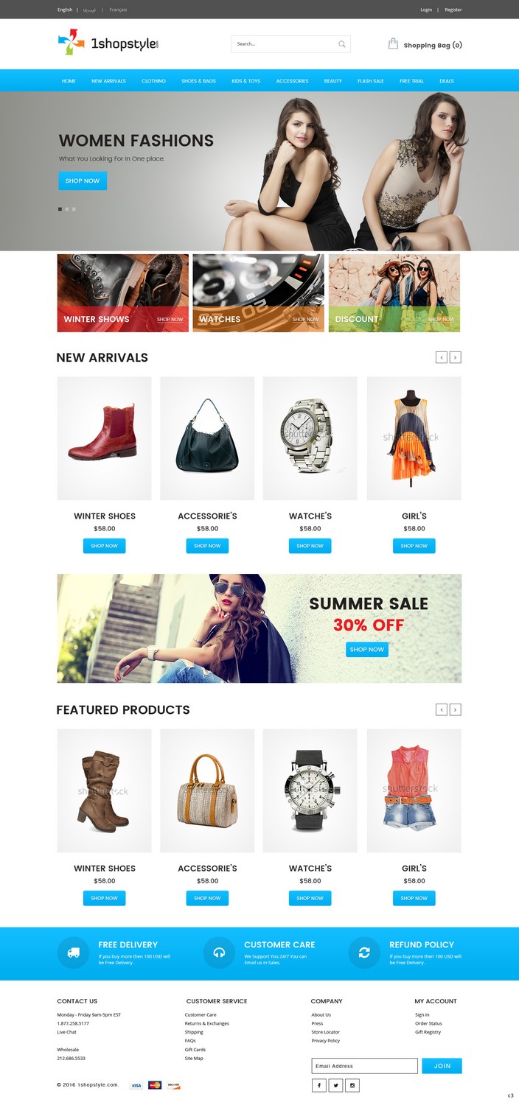
Task: Open the Twitter social icon
Action: [336, 1085]
